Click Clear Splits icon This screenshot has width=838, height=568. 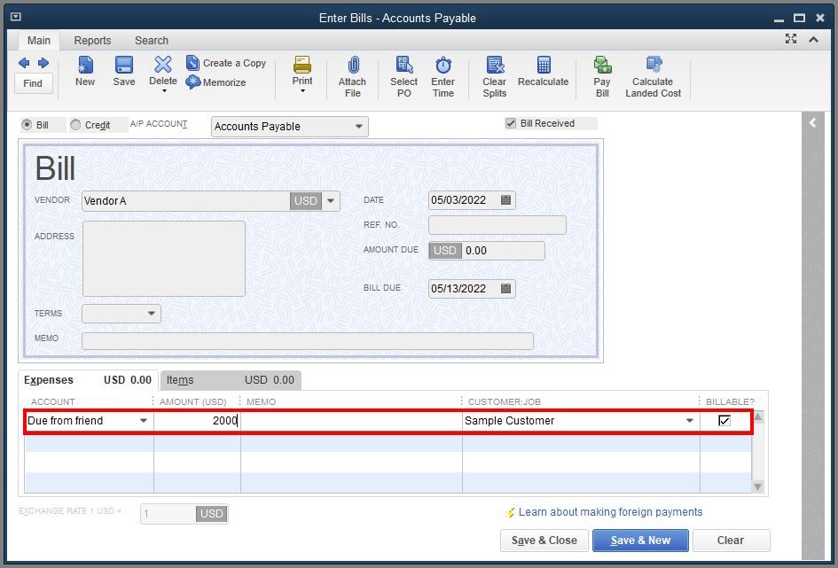pos(495,65)
